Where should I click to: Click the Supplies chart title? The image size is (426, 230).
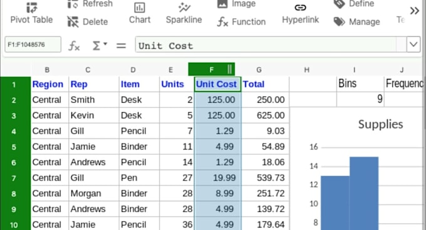point(380,124)
